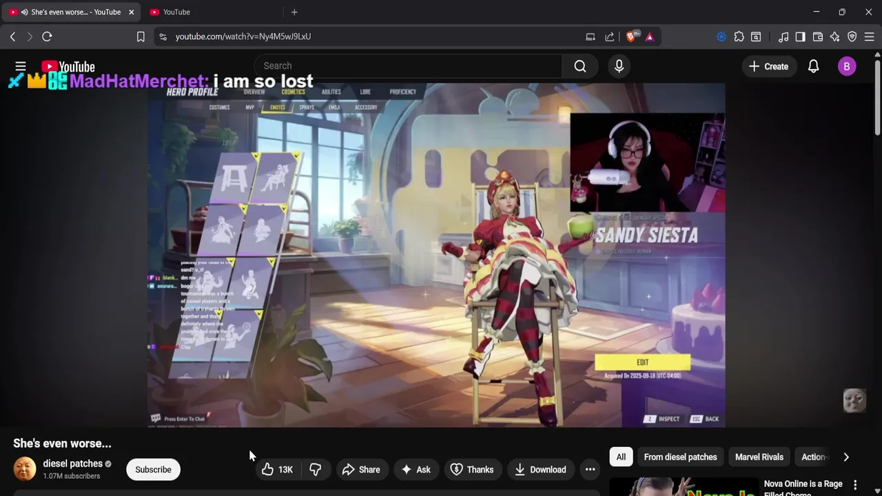Click the address bar URL
The width and height of the screenshot is (882, 496).
(x=243, y=37)
